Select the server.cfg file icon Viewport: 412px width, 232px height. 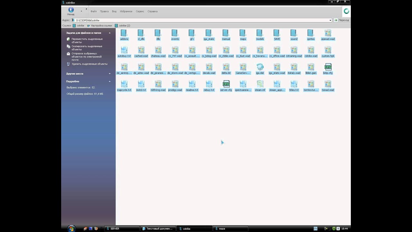point(226,84)
